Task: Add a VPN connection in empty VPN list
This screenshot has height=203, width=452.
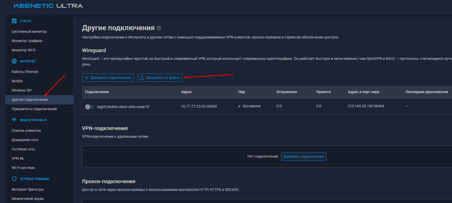Action: 303,157
